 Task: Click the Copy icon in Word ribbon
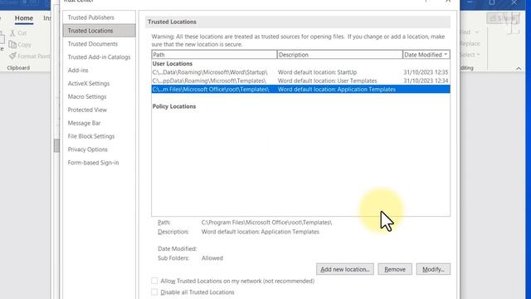(12, 44)
